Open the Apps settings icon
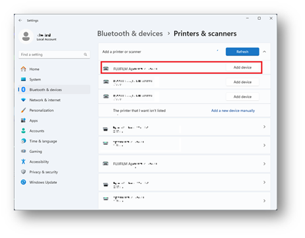305x238 pixels. coord(23,121)
